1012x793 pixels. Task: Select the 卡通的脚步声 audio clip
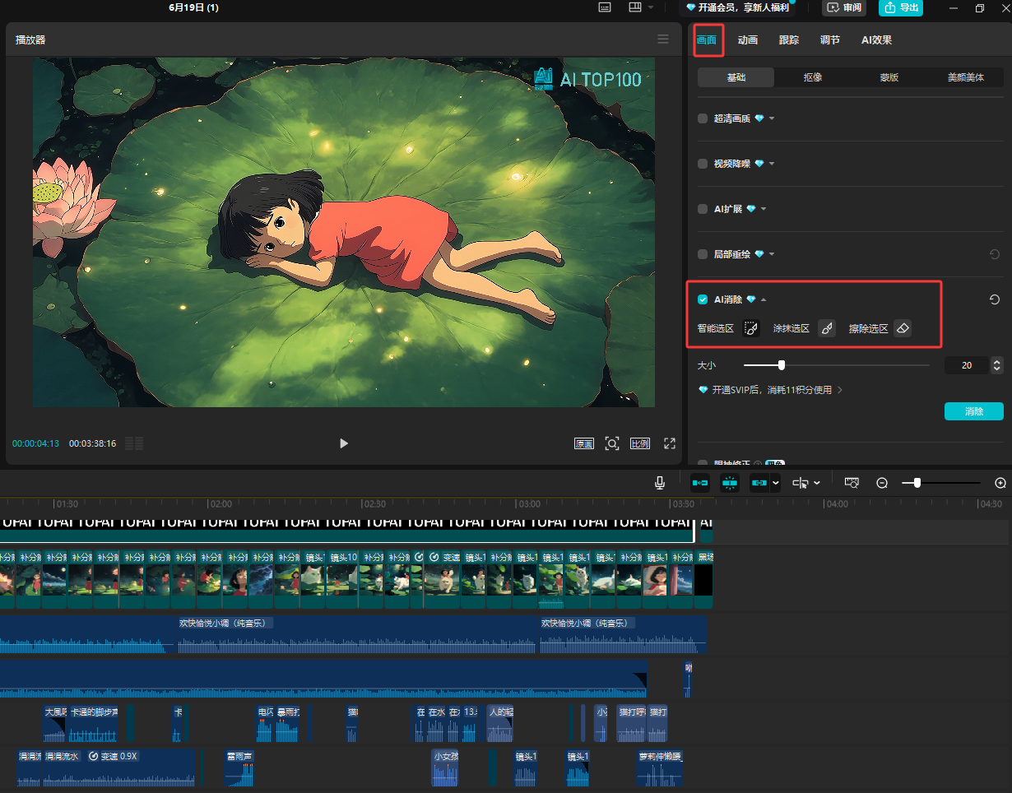click(94, 723)
